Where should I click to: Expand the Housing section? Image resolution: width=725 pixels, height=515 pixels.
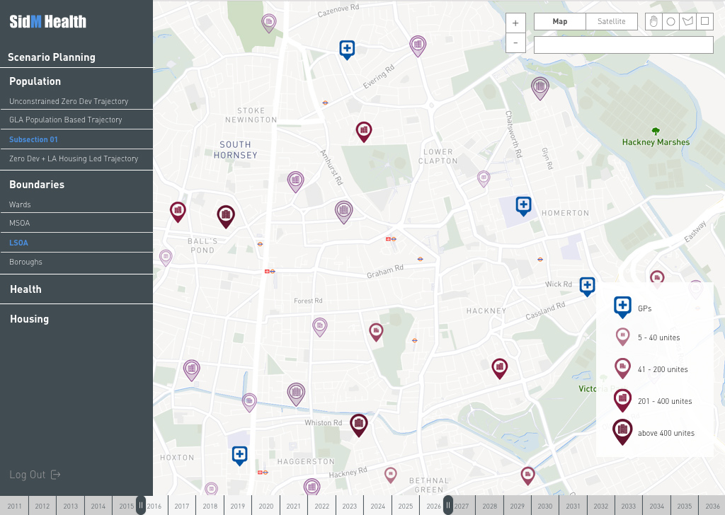pos(29,319)
